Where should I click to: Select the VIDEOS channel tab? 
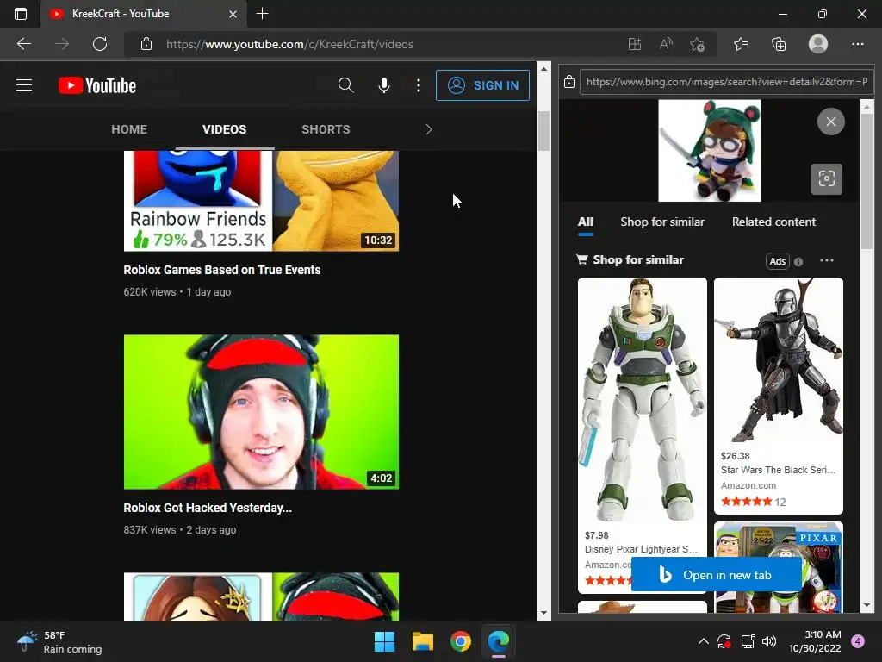click(x=225, y=129)
